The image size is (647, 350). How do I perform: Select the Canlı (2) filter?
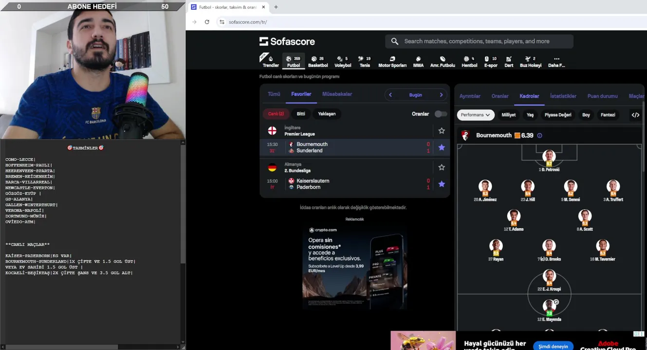pos(276,114)
